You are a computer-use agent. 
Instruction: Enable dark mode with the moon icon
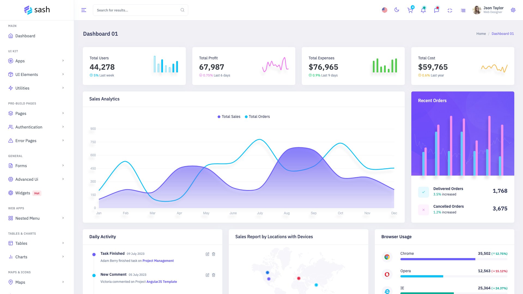[397, 10]
